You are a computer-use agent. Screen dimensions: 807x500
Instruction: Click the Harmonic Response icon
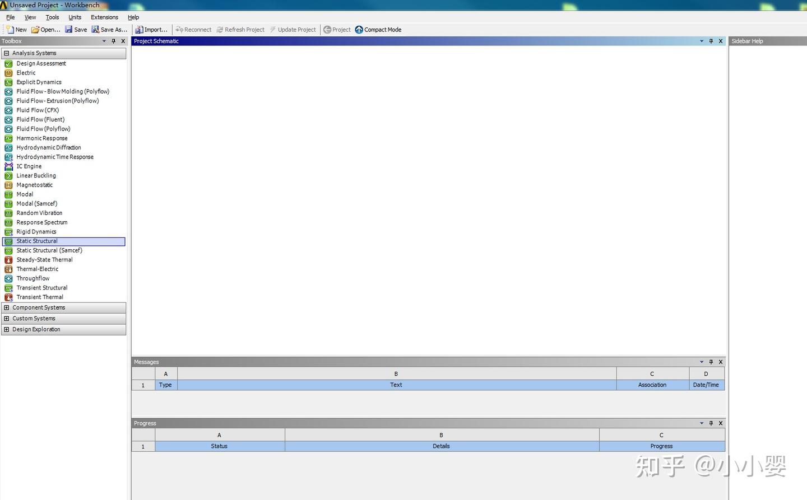[x=8, y=138]
